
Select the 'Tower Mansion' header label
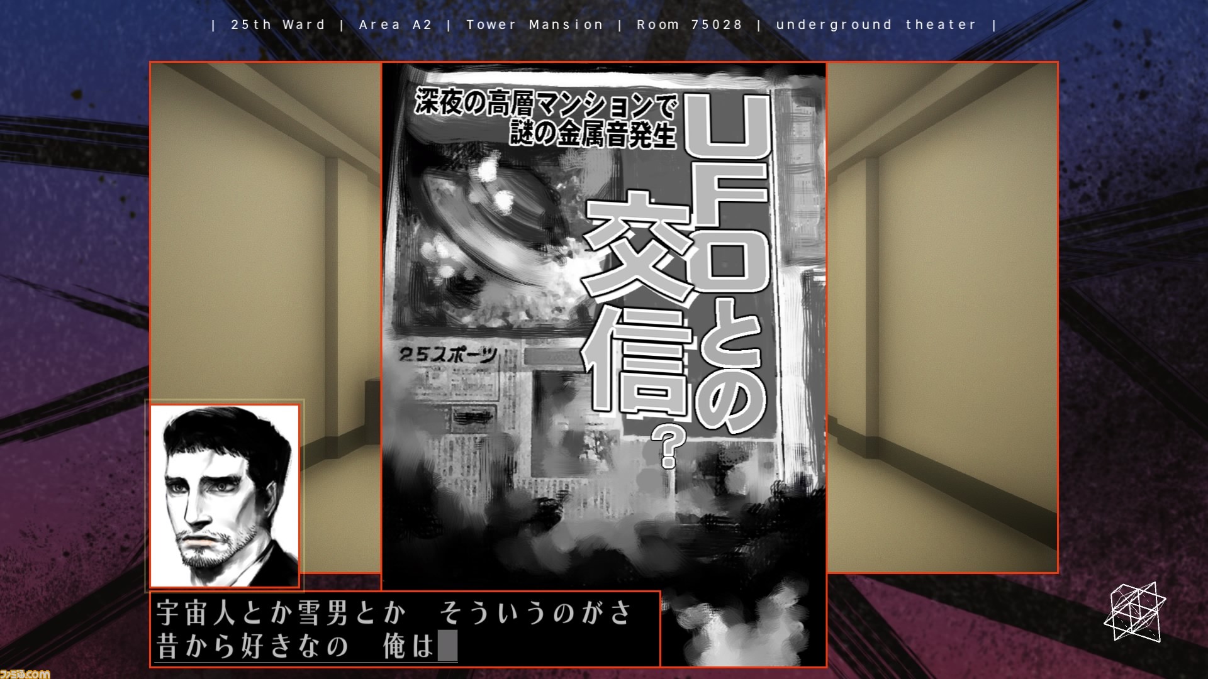(x=535, y=25)
